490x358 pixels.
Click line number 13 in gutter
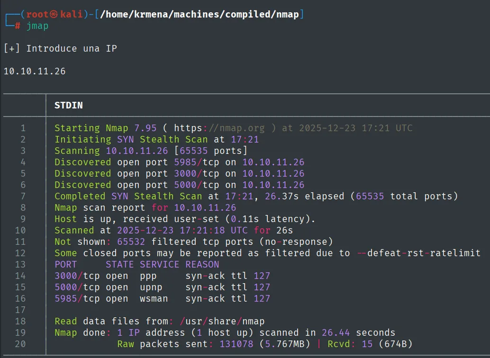[x=20, y=264]
